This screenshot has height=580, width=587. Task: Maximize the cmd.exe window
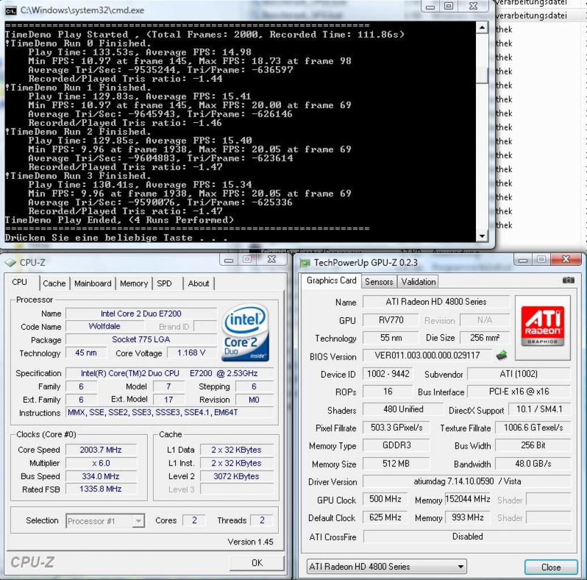tap(449, 6)
